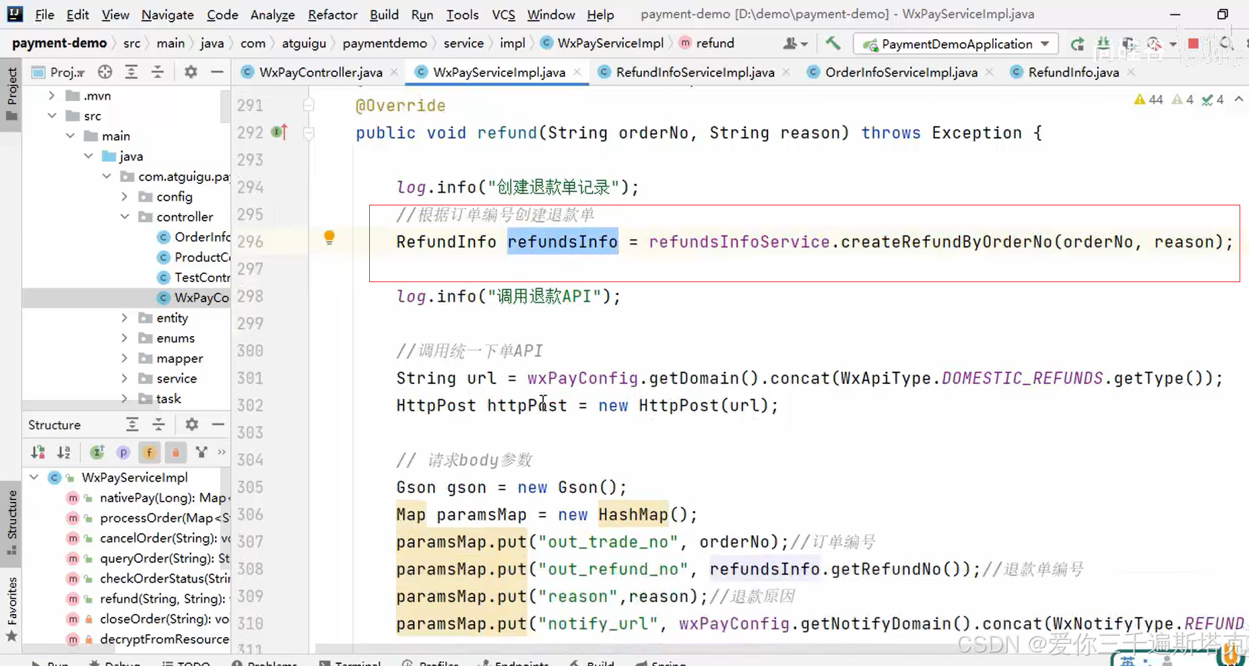Screen dimensions: 1249x666
Task: Click the warnings count indicator showing 44
Action: coord(1149,100)
